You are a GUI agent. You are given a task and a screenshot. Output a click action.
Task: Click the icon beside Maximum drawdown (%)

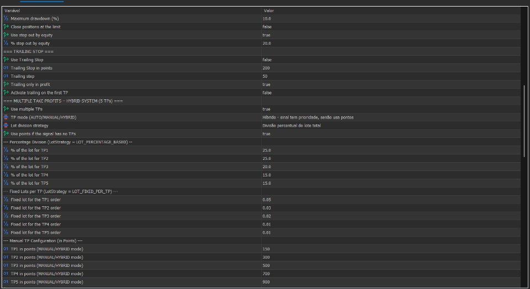6,19
